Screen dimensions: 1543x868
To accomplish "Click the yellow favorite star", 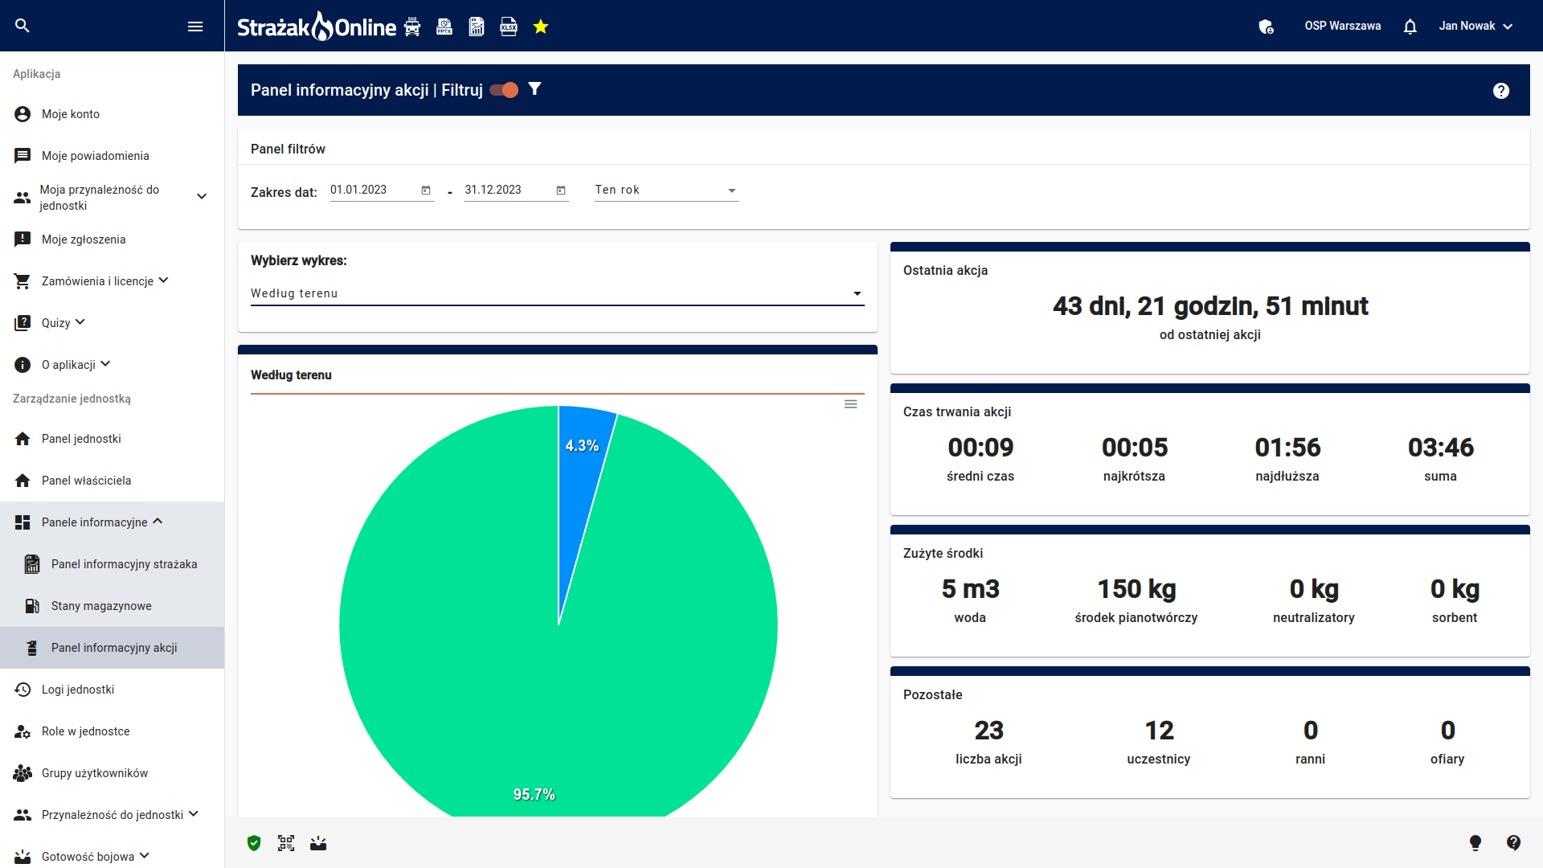I will click(x=541, y=27).
